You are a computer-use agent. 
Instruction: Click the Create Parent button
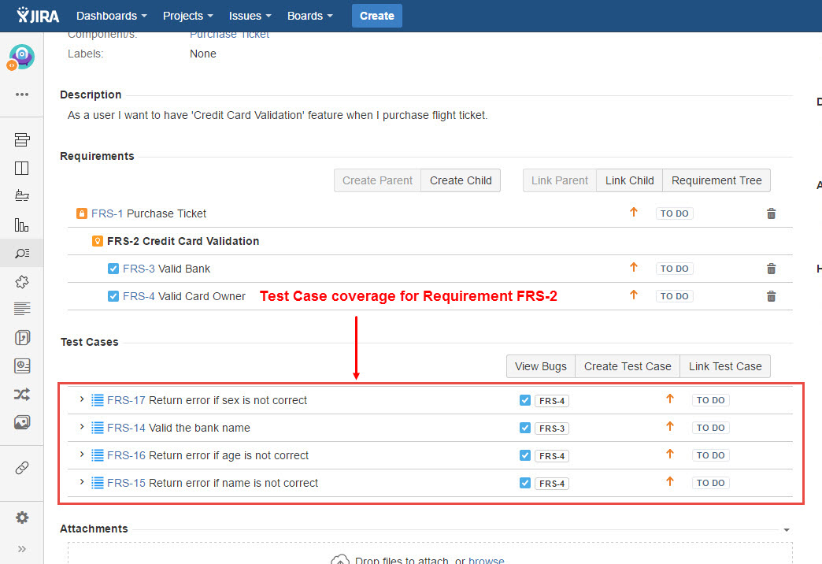pyautogui.click(x=377, y=180)
